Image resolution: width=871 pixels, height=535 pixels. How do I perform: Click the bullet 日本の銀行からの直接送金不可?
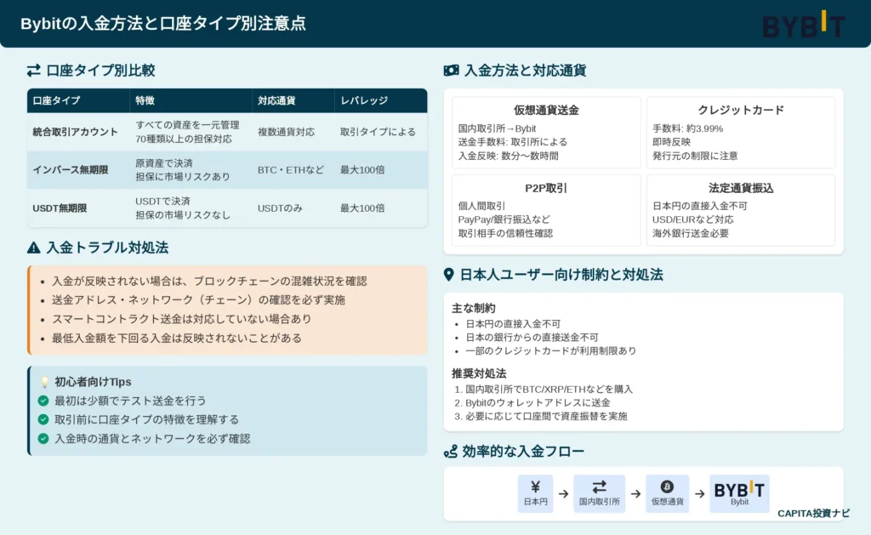pyautogui.click(x=532, y=337)
